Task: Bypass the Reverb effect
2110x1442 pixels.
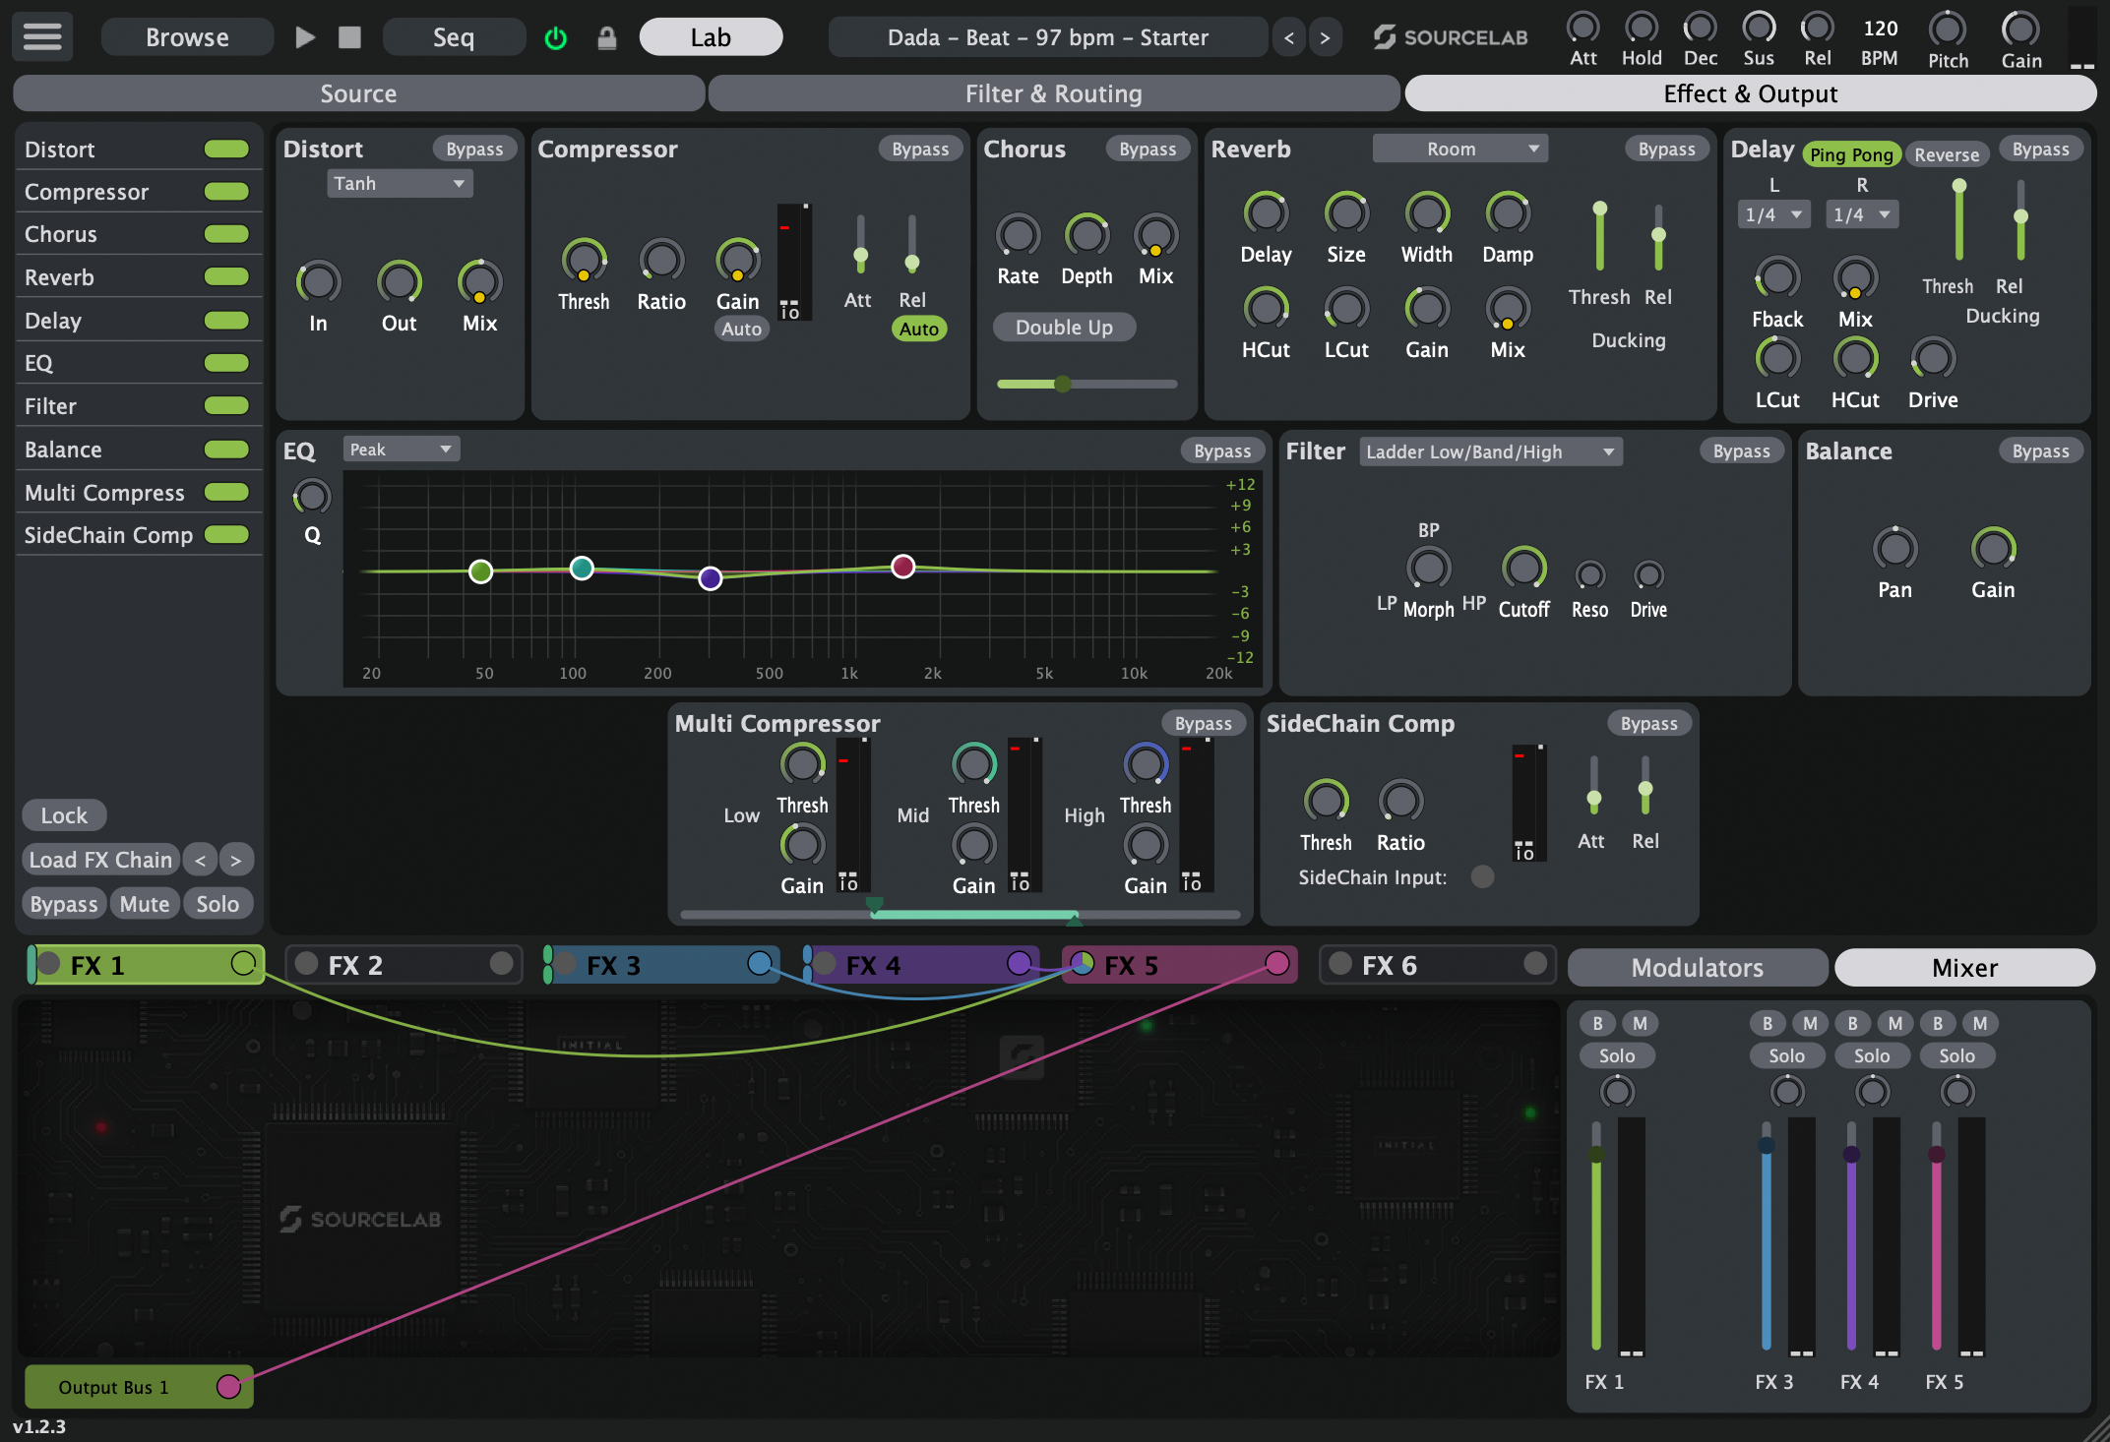Action: point(1666,149)
